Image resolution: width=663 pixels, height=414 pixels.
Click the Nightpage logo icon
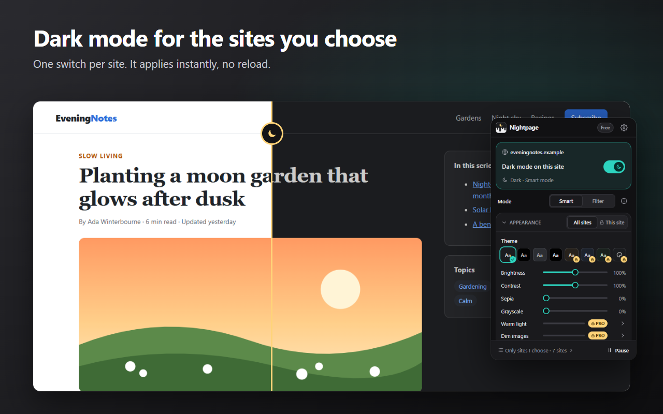coord(501,128)
